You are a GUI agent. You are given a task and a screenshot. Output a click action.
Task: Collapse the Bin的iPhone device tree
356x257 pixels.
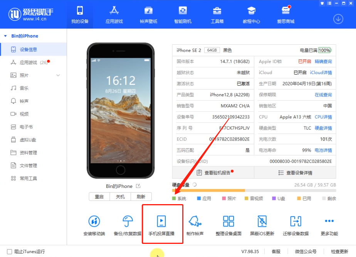pyautogui.click(x=5, y=36)
